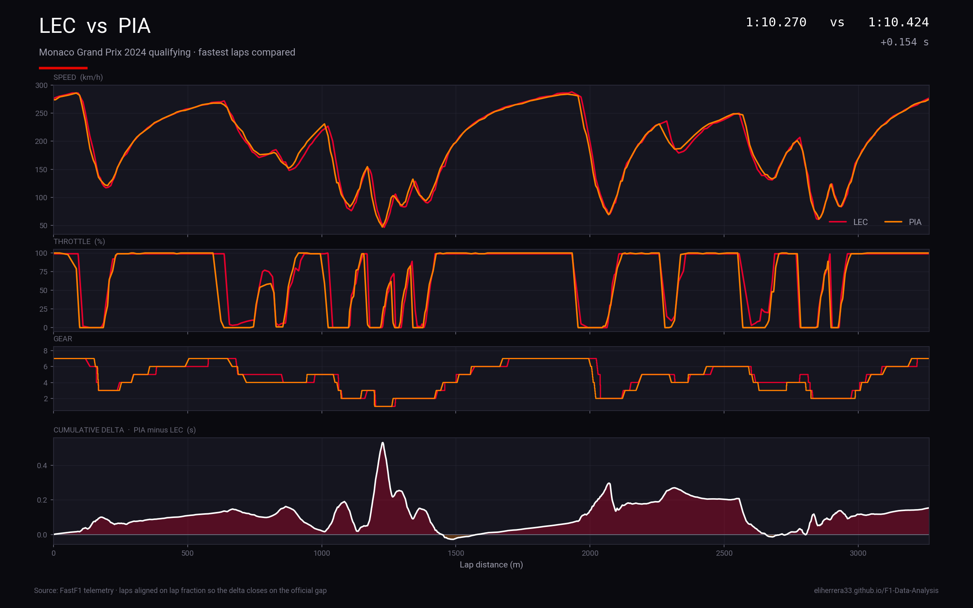Click the 'Lap distance (m)' axis label
Image resolution: width=973 pixels, height=608 pixels.
[x=491, y=565]
